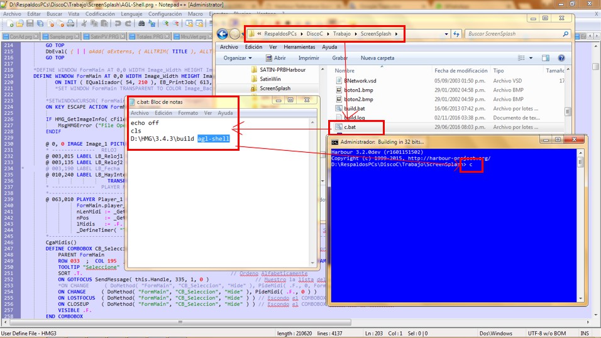Viewport: 601px width, 338px height.
Task: Select the BNetwork.vsd file
Action: (x=356, y=81)
